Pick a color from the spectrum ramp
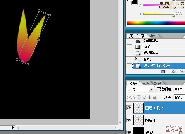 (156, 23)
